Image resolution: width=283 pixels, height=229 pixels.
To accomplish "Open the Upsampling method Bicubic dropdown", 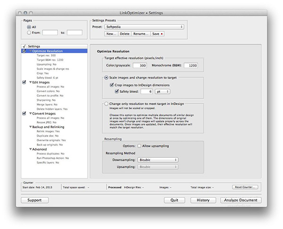I will point(158,167).
